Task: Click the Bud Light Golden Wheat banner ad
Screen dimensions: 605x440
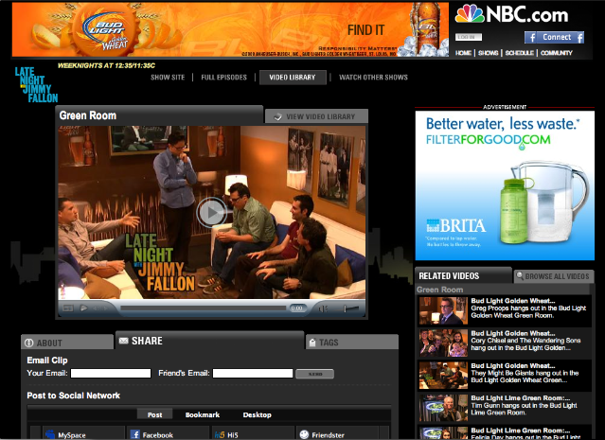Action: pos(230,29)
